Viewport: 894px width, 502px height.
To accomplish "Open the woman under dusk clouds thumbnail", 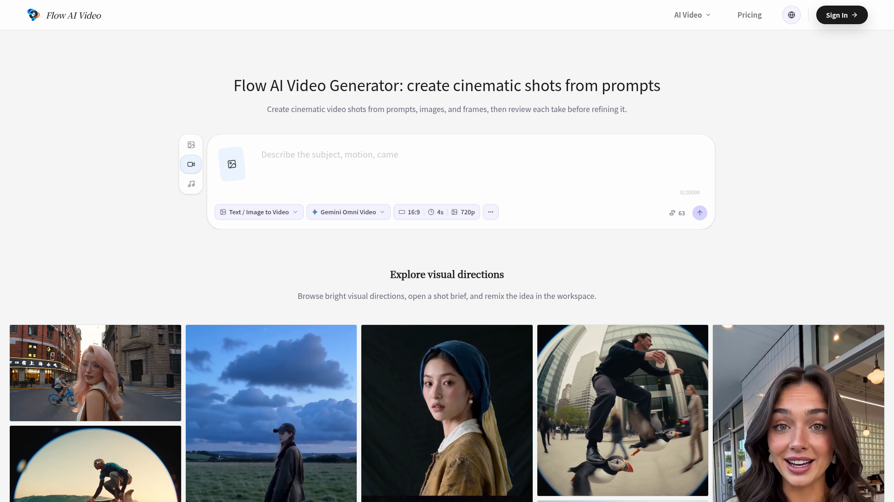I will pos(271,413).
